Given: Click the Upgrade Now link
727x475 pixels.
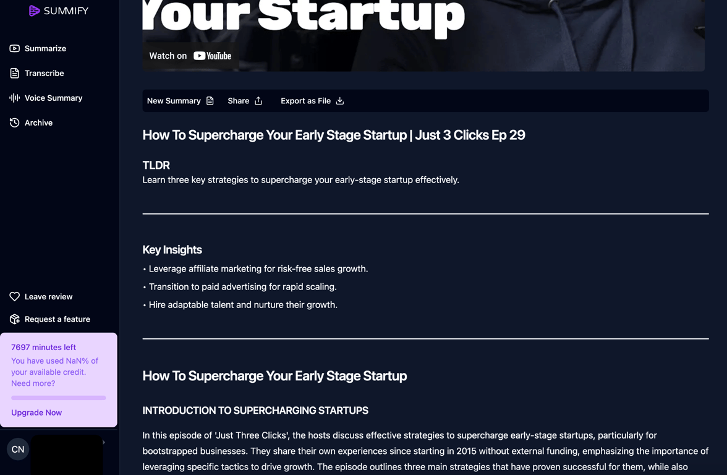Looking at the screenshot, I should [x=36, y=413].
